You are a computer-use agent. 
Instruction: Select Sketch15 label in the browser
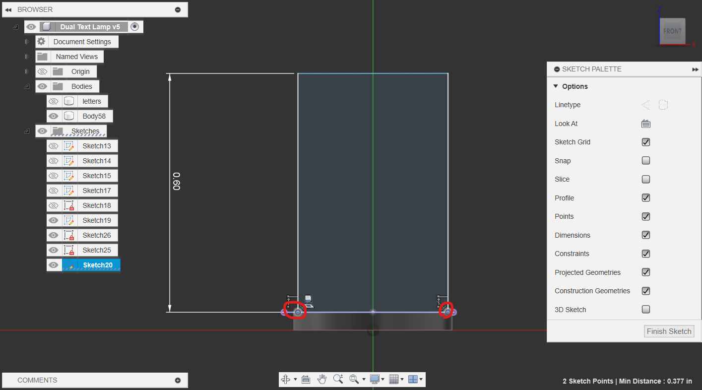pos(97,176)
